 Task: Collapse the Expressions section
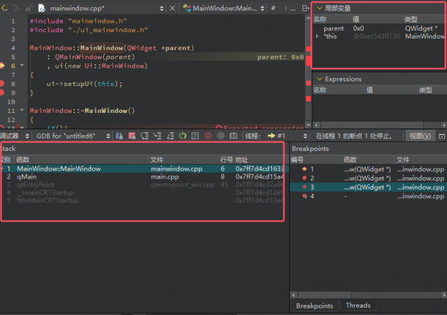(319, 79)
